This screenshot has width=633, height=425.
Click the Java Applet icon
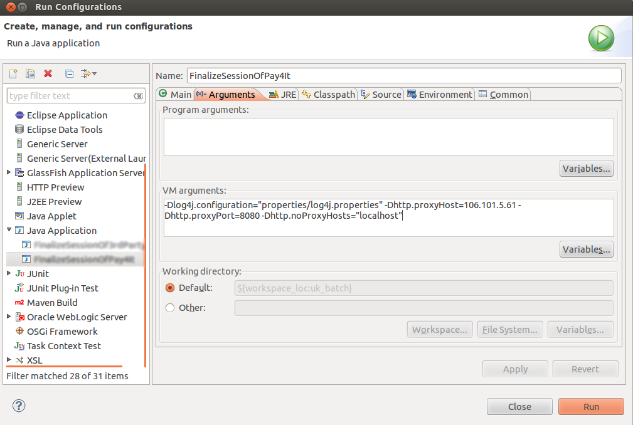tap(19, 216)
